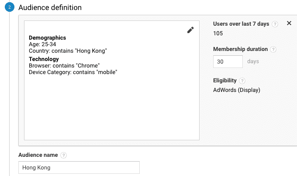297x176 pixels.
Task: Remove the audience definition with the X
Action: pyautogui.click(x=289, y=24)
